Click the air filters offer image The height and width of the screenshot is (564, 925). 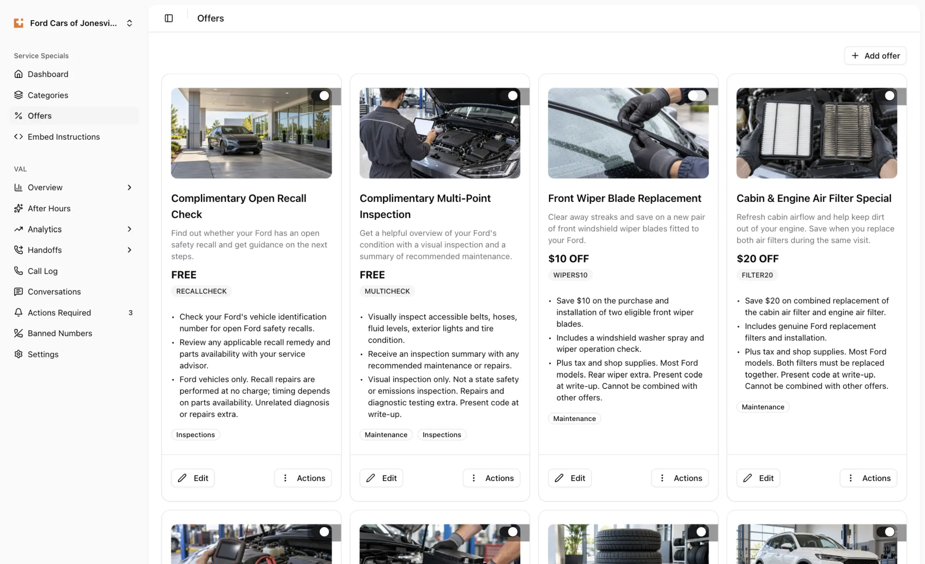point(817,133)
